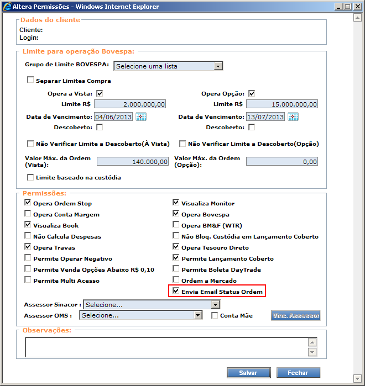The height and width of the screenshot is (386, 365).
Task: Click inside the Observações text area
Action: click(166, 347)
